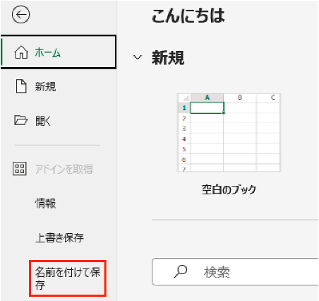Click the new document page icon
The image size is (319, 301).
pyautogui.click(x=21, y=86)
